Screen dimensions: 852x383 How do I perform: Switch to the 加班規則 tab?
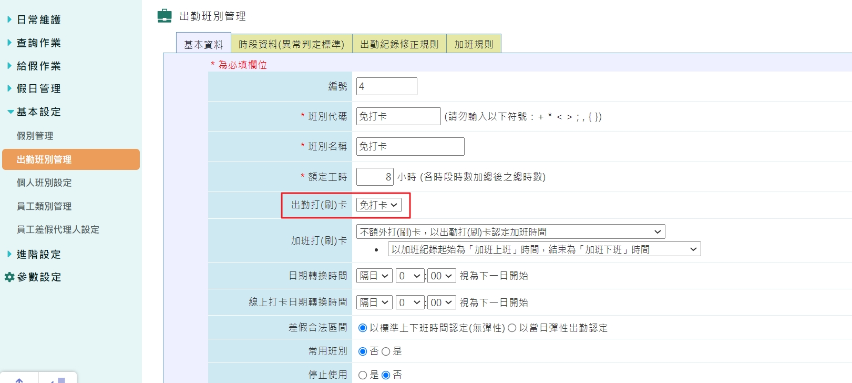(474, 44)
